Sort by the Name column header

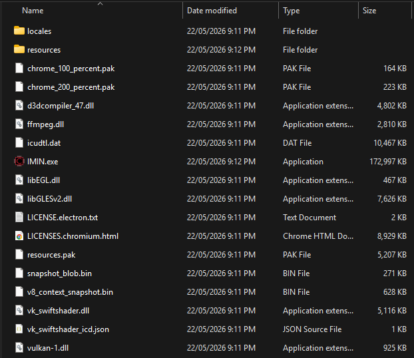tap(33, 11)
